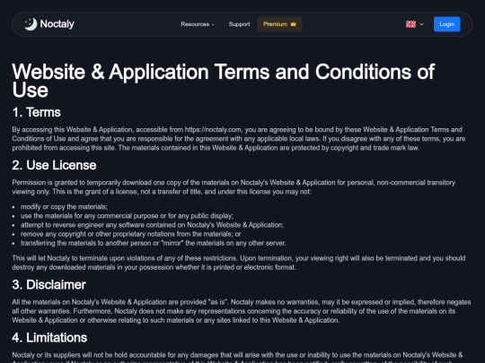Screen dimensions: 485x363
Task: Click the https://noctaly.com URL text
Action: (213, 130)
